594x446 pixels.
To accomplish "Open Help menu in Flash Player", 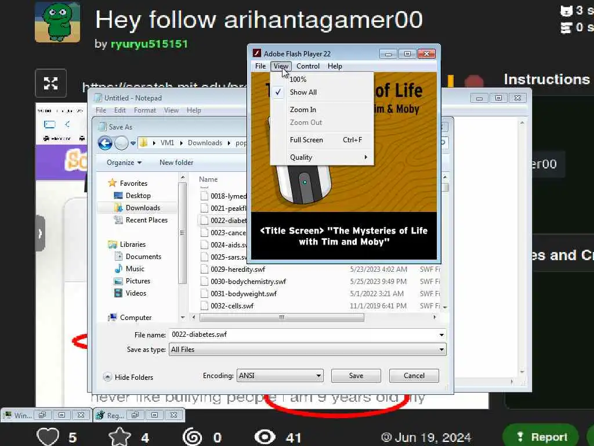I will point(335,66).
